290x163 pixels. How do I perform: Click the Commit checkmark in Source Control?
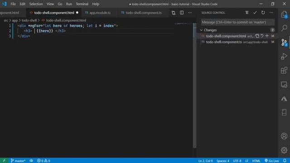point(255,13)
